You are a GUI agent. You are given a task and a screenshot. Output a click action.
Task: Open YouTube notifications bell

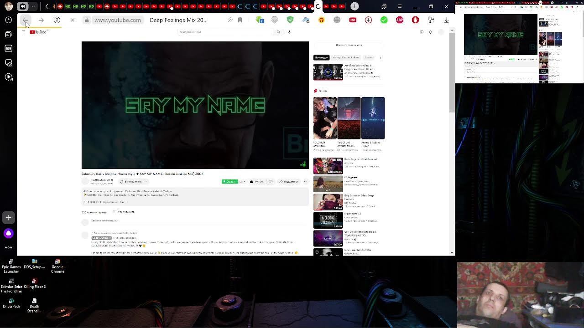click(430, 32)
